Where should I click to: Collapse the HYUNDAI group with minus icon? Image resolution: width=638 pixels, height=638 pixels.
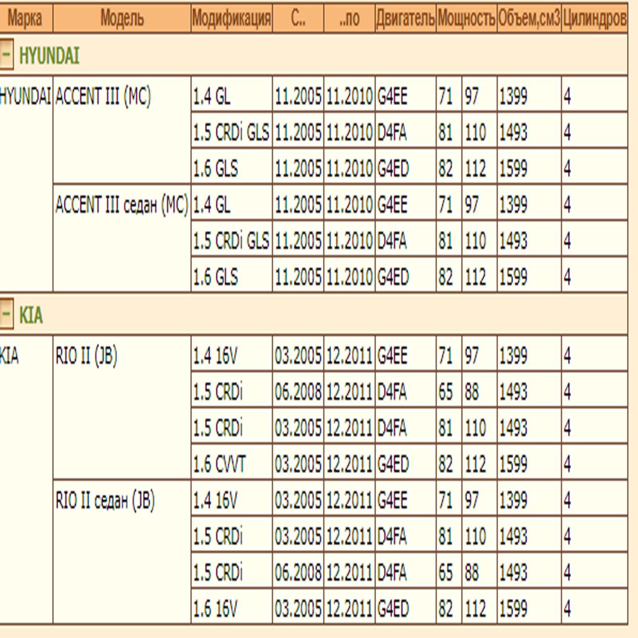[x=6, y=54]
